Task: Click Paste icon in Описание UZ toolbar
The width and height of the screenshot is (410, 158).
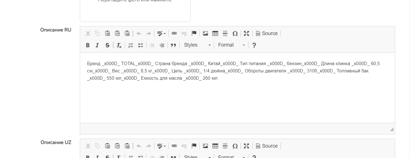Action: pyautogui.click(x=107, y=146)
